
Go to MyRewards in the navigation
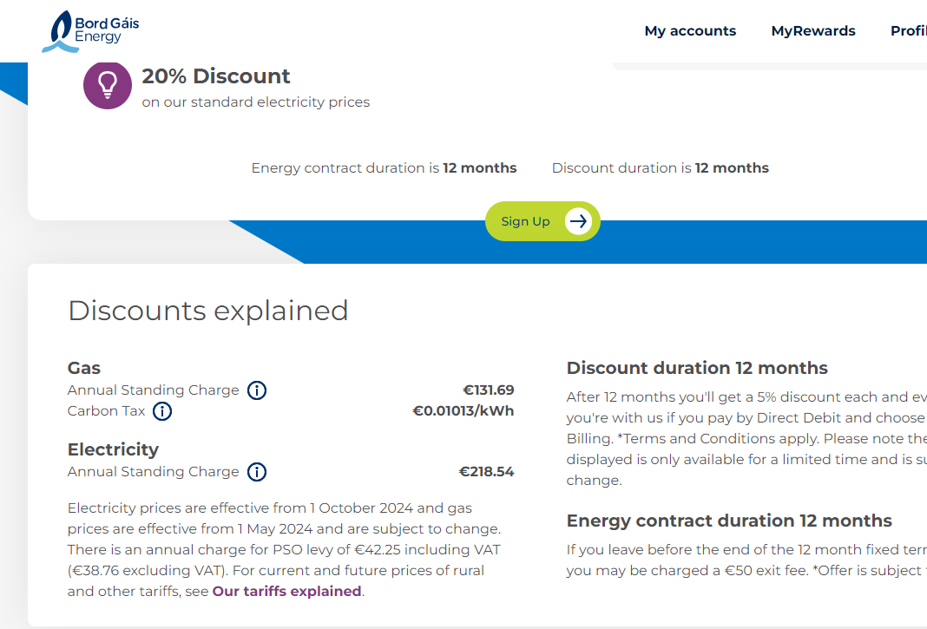pyautogui.click(x=813, y=31)
